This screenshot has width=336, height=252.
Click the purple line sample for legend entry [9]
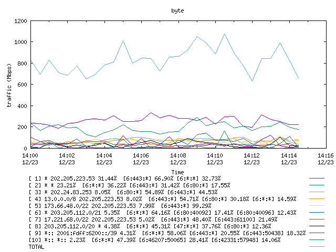point(317,233)
